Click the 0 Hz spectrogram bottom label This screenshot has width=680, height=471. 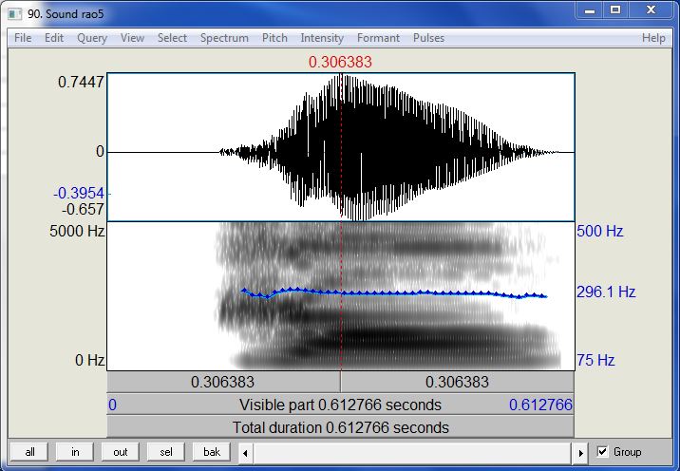click(x=90, y=360)
